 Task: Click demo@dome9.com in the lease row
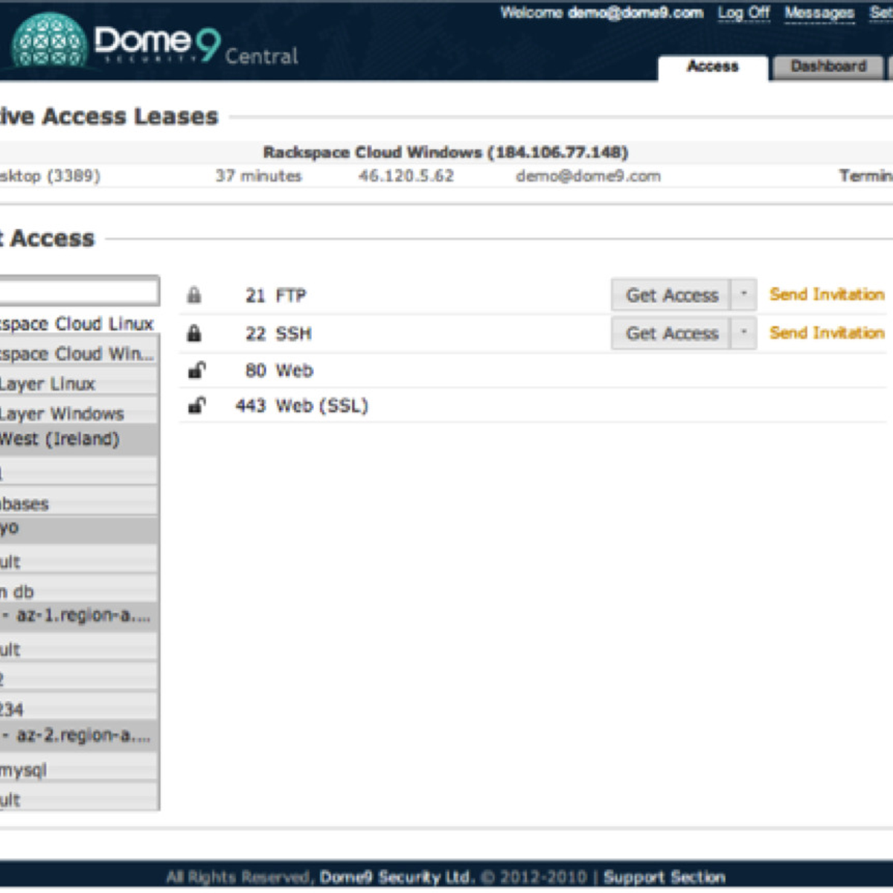coord(588,176)
